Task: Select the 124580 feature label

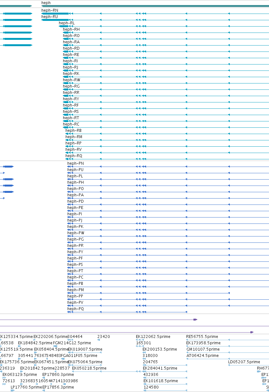Action: click(x=151, y=387)
